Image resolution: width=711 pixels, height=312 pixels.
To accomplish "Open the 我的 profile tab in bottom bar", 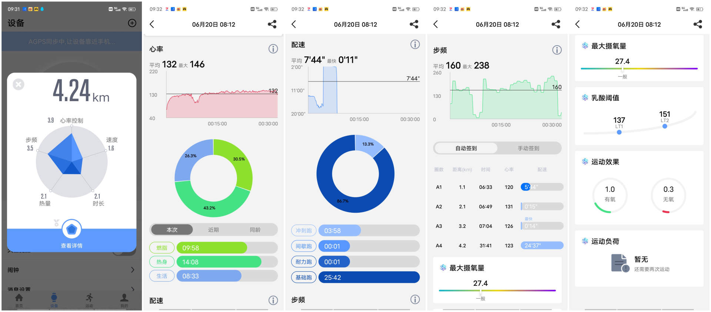I will tap(124, 300).
